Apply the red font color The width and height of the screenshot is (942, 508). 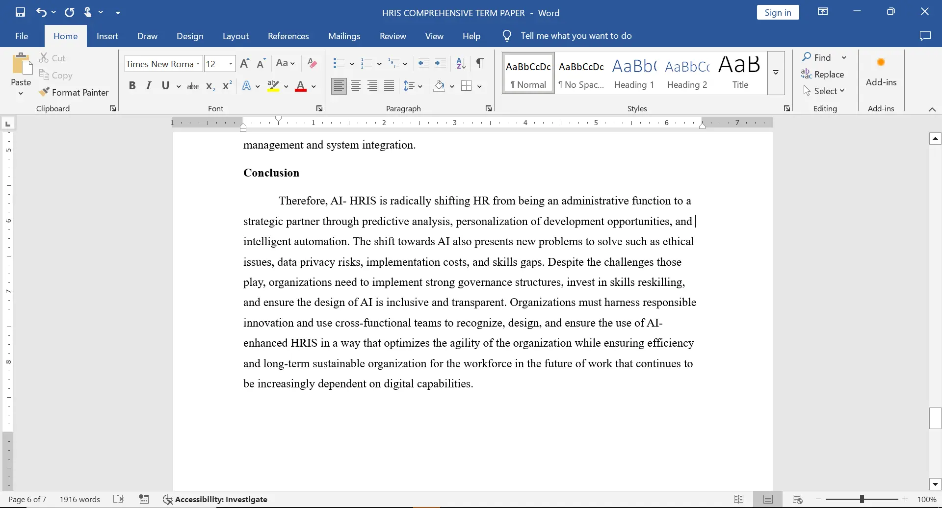(x=301, y=86)
